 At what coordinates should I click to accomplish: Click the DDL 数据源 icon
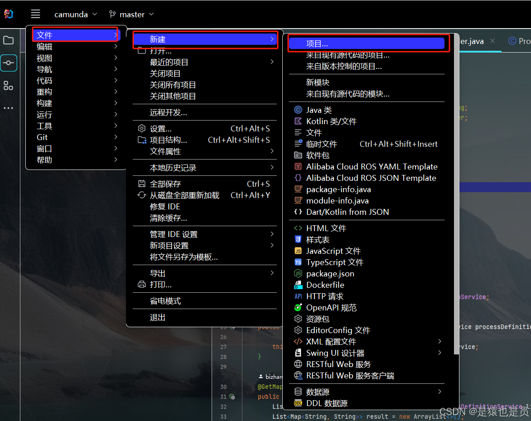pyautogui.click(x=298, y=403)
